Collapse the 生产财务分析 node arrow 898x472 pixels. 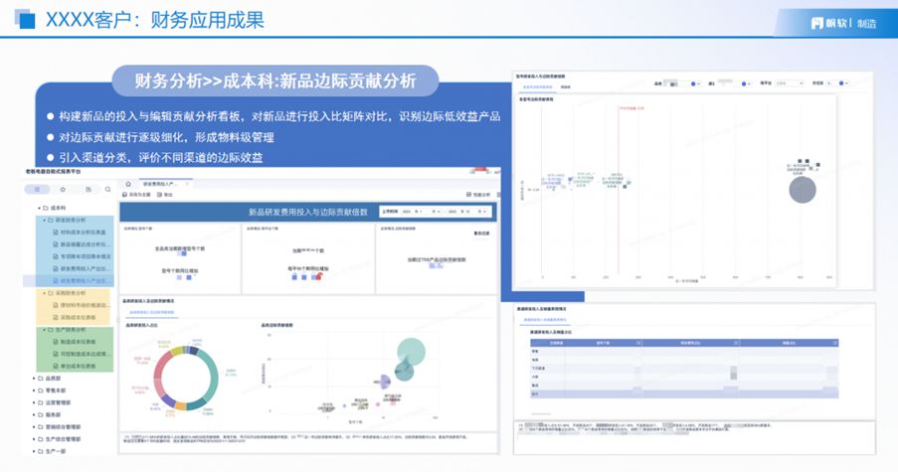[44, 330]
